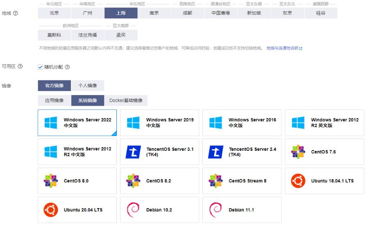The width and height of the screenshot is (368, 225).
Task: Switch to the 个人镜像 tab
Action: [87, 86]
